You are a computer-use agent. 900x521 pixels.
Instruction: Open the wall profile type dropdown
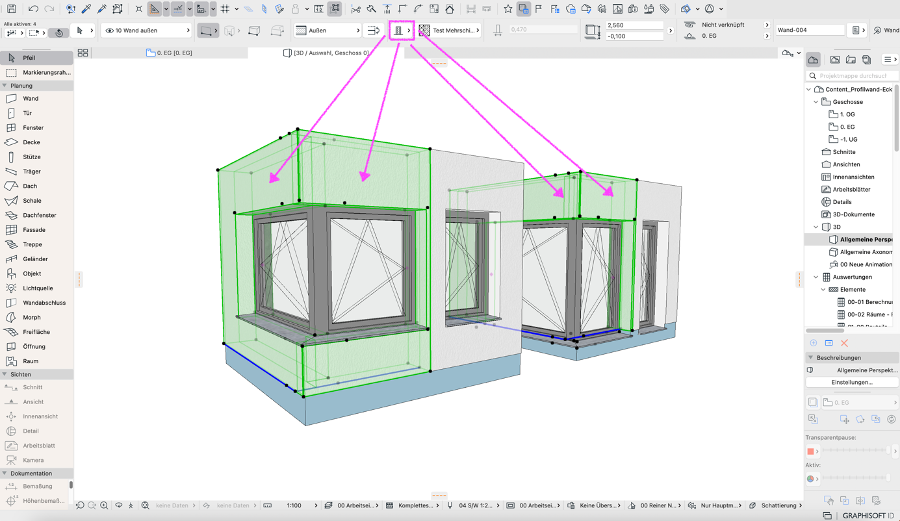tap(402, 31)
